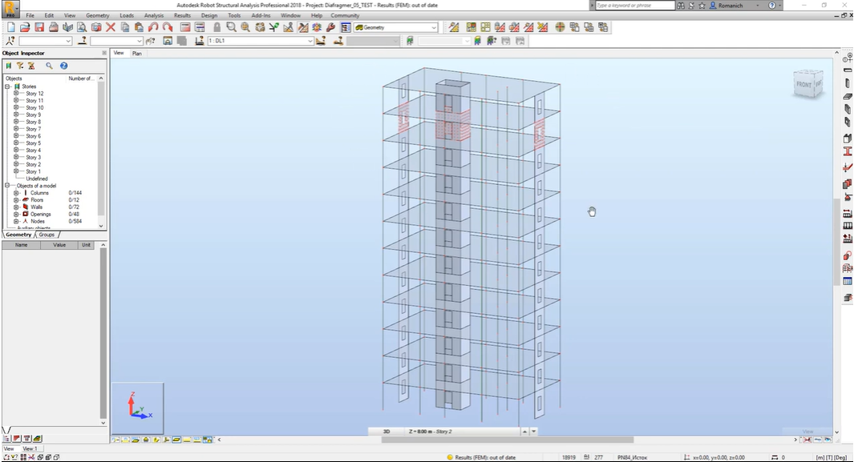854x462 pixels.
Task: Open the wrench preferences tool
Action: (331, 27)
